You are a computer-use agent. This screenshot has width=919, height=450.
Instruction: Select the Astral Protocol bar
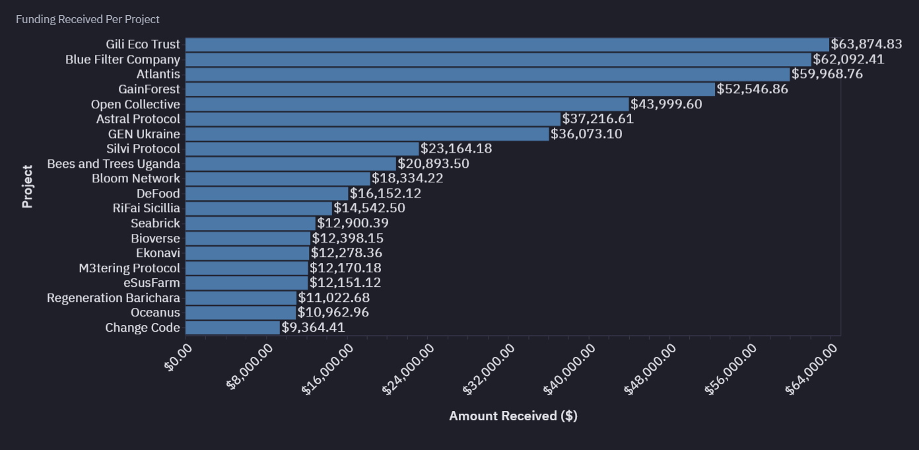(x=372, y=119)
